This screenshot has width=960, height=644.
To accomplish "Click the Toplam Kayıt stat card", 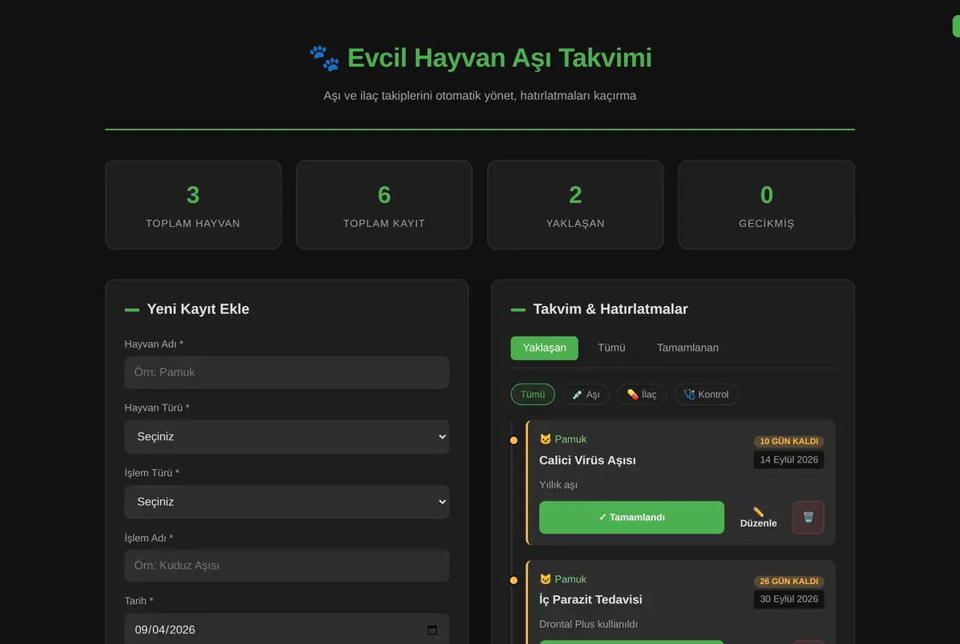I will 384,205.
